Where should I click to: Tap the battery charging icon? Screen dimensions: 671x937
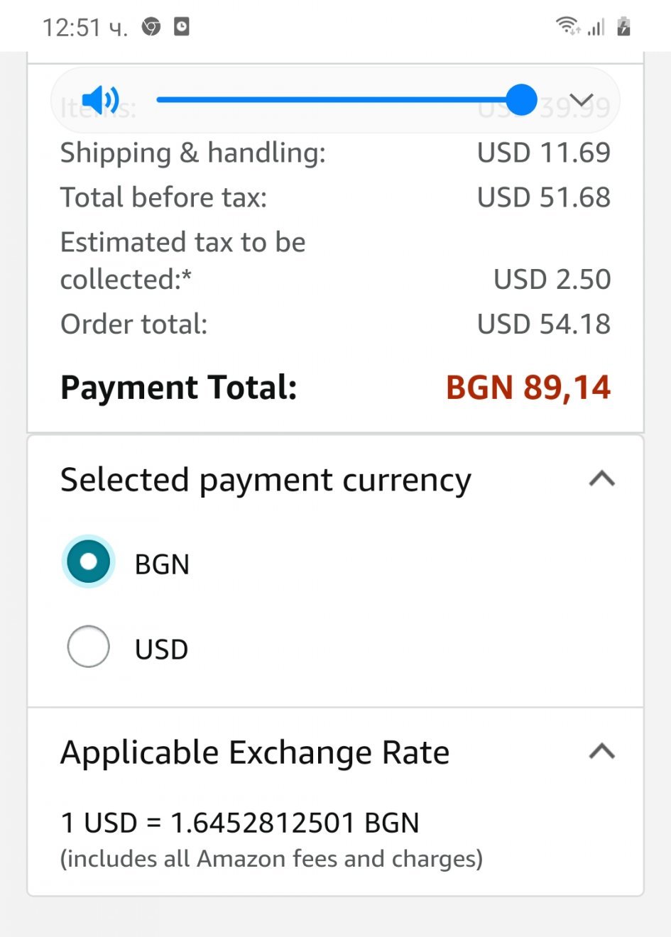(x=623, y=26)
